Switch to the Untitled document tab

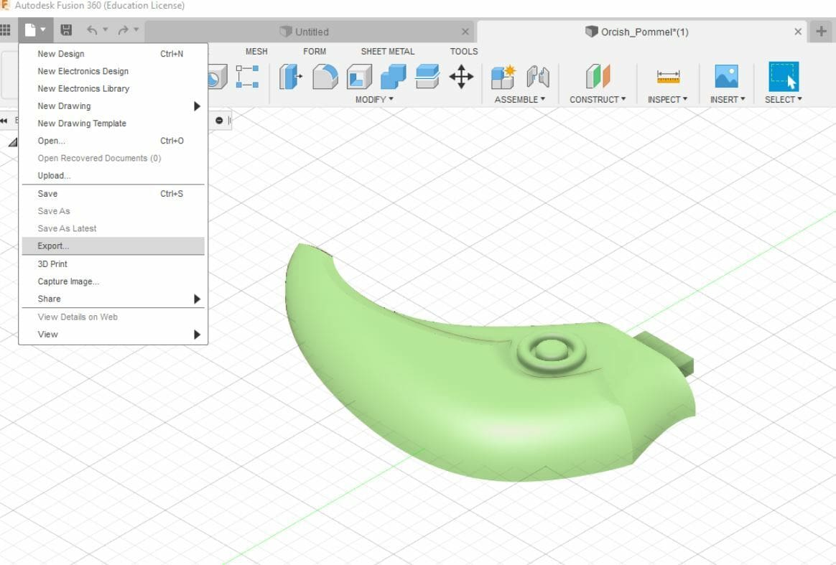point(311,32)
